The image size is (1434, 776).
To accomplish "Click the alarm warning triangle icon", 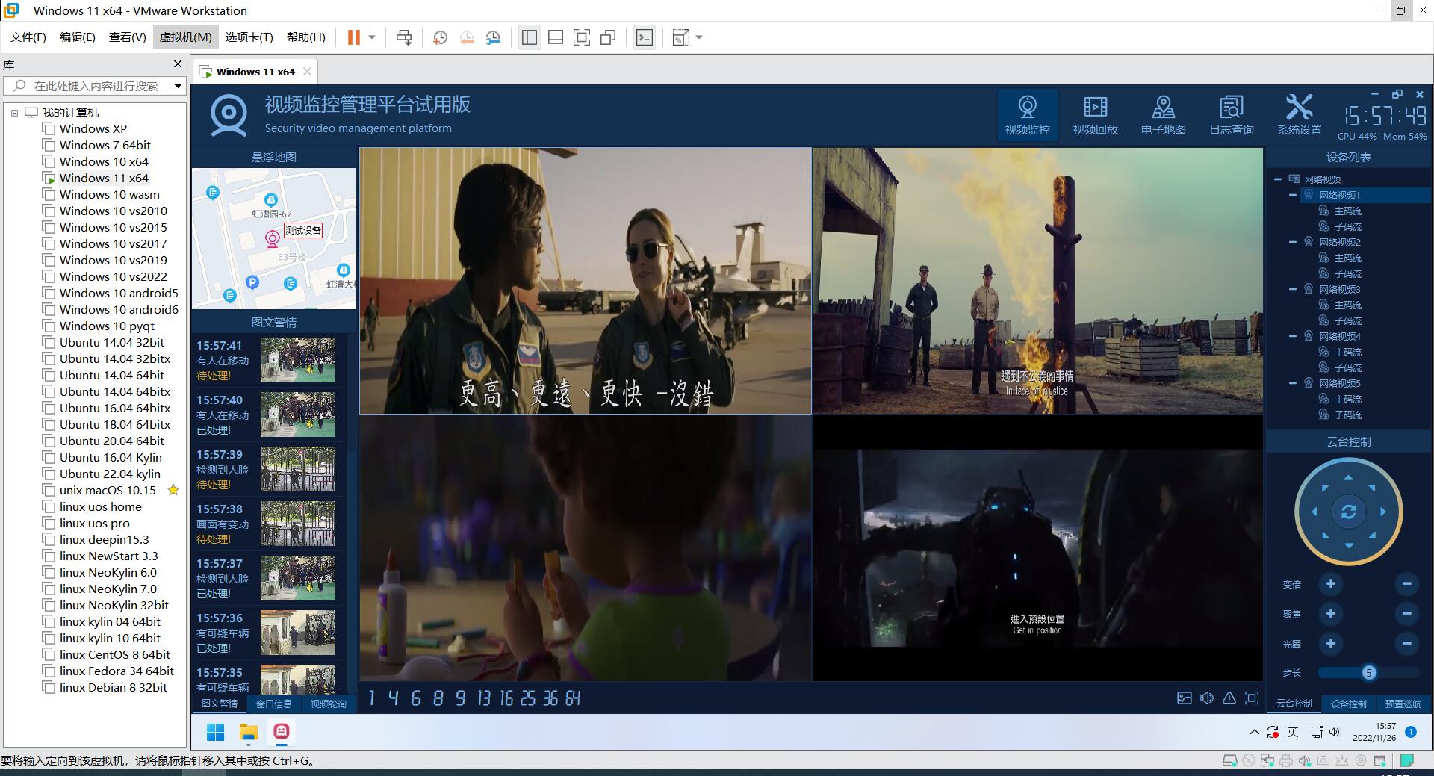I will coord(1229,698).
